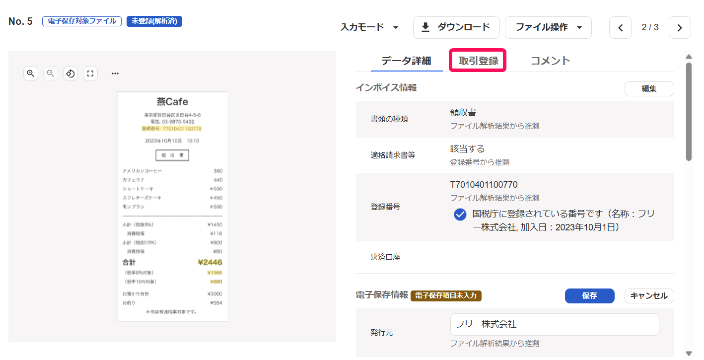This screenshot has width=704, height=360.
Task: Click the page counter 2 / 3
Action: click(x=650, y=27)
